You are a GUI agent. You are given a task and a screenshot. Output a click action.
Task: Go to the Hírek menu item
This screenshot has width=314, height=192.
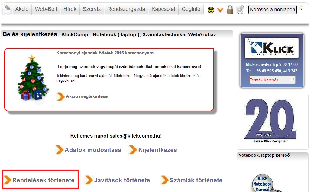(x=70, y=9)
